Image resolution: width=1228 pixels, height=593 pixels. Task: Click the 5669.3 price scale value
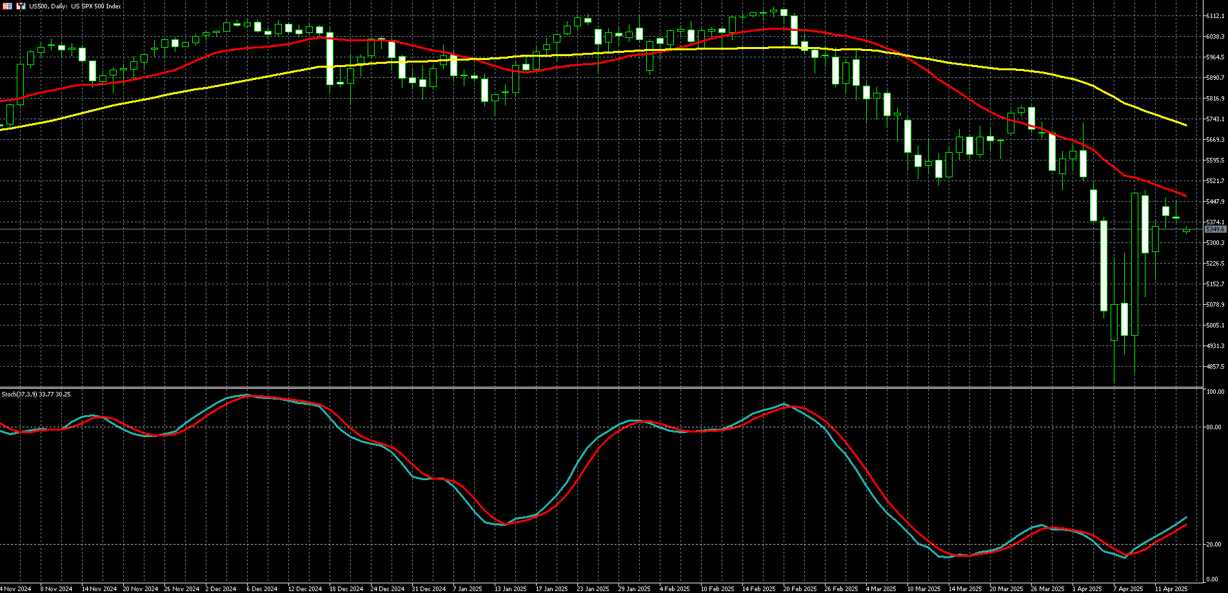point(1215,140)
